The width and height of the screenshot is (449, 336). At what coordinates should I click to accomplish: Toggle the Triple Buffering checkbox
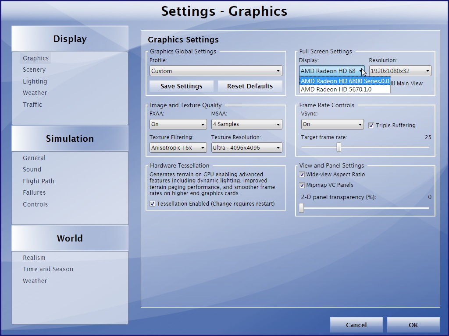tap(371, 126)
